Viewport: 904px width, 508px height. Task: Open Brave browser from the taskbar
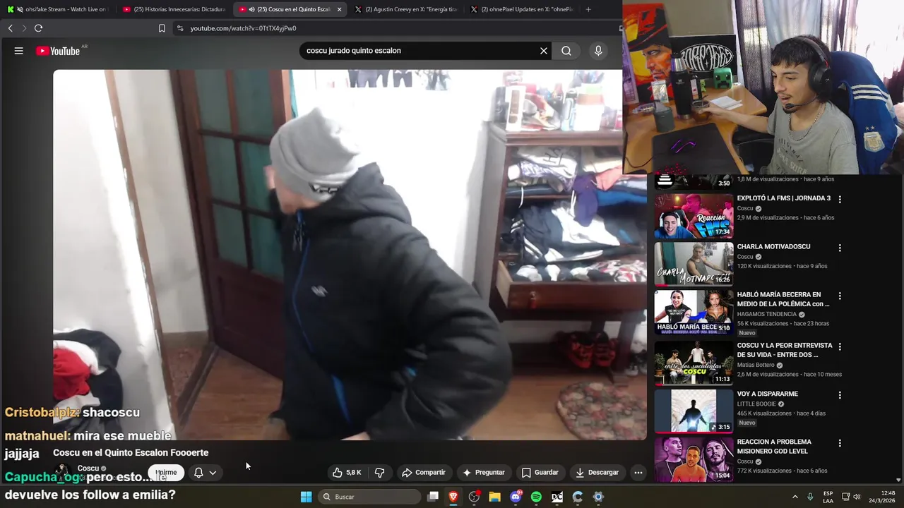point(453,497)
